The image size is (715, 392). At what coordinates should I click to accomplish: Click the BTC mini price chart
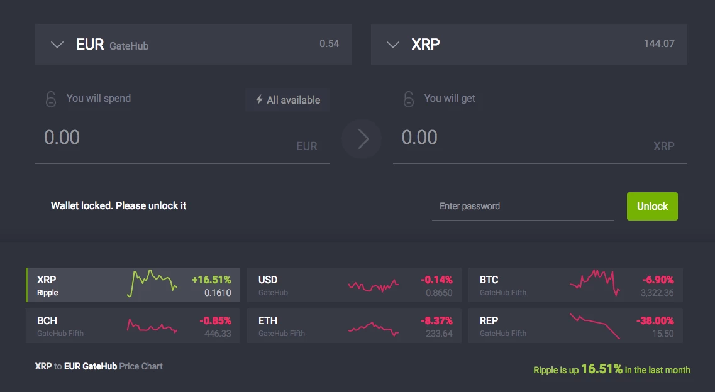[595, 284]
